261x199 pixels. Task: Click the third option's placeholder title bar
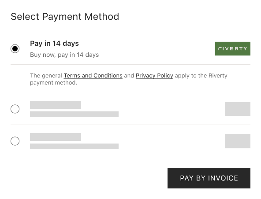pos(56,137)
